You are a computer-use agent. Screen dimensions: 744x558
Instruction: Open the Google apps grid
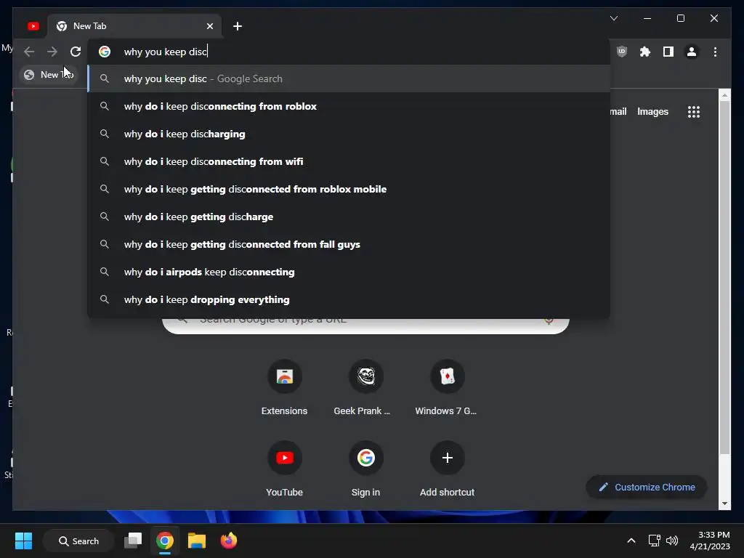pos(694,112)
